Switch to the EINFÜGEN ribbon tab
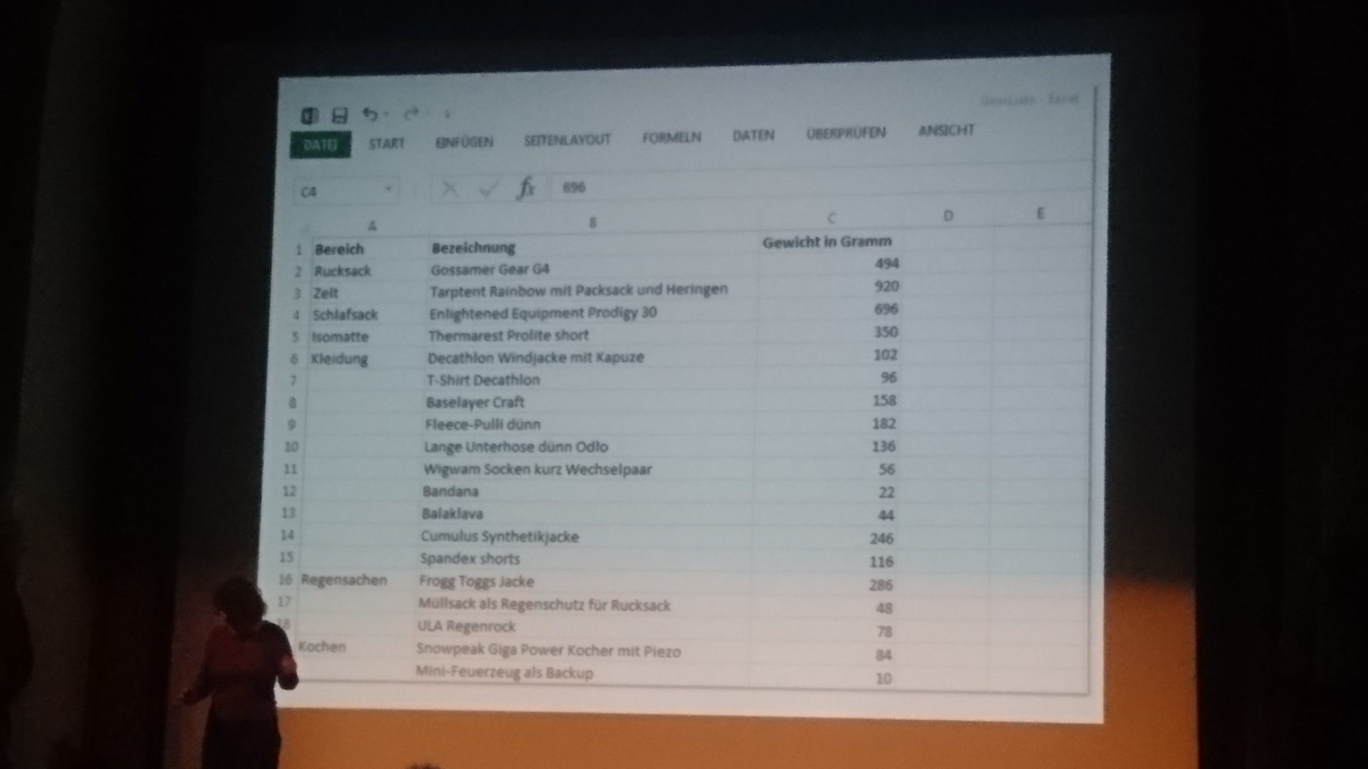Viewport: 1368px width, 769px height. 464,142
